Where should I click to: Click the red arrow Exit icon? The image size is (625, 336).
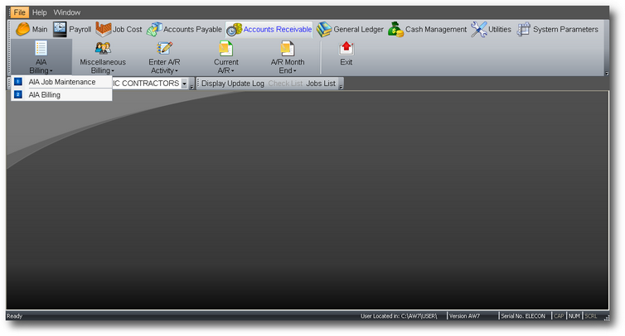[346, 48]
